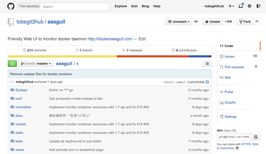Show the file list view icon
Image resolution: width=266 pixels, height=154 pixels.
pyautogui.click(x=207, y=64)
